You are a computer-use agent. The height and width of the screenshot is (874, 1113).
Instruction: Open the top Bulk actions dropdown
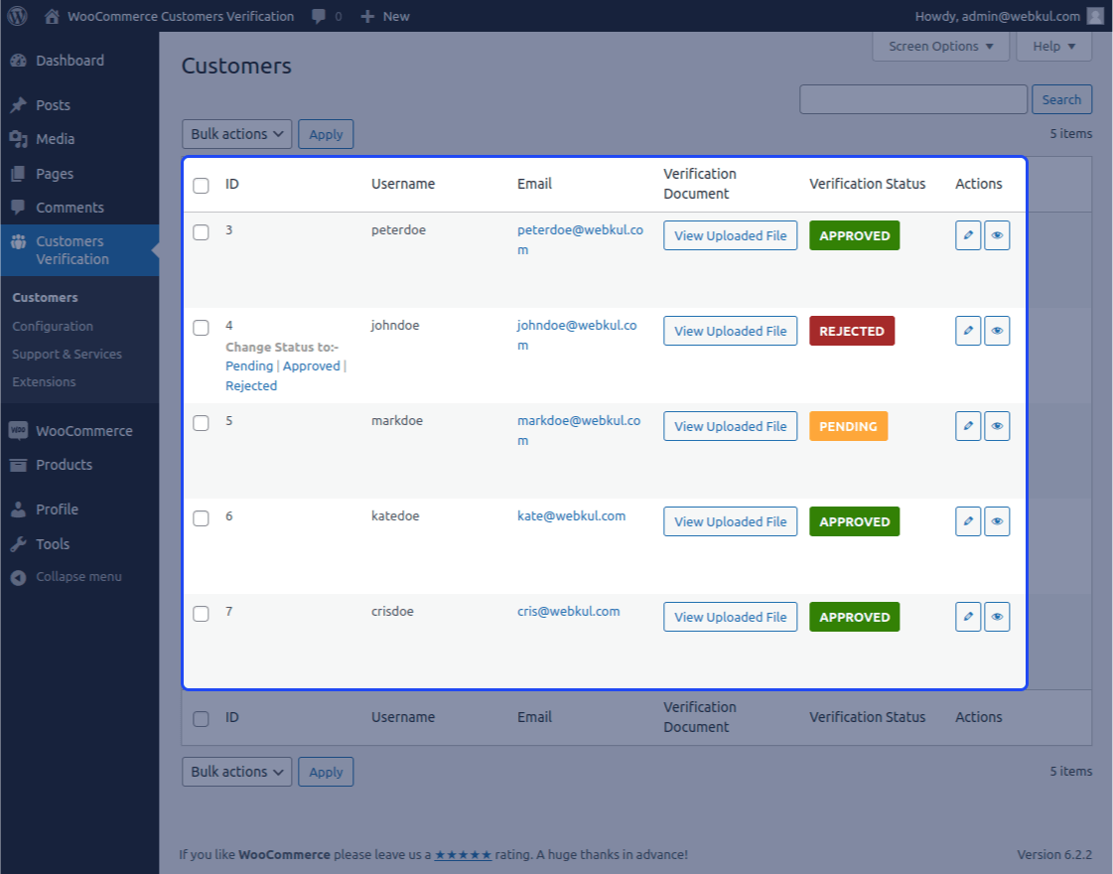coord(236,134)
